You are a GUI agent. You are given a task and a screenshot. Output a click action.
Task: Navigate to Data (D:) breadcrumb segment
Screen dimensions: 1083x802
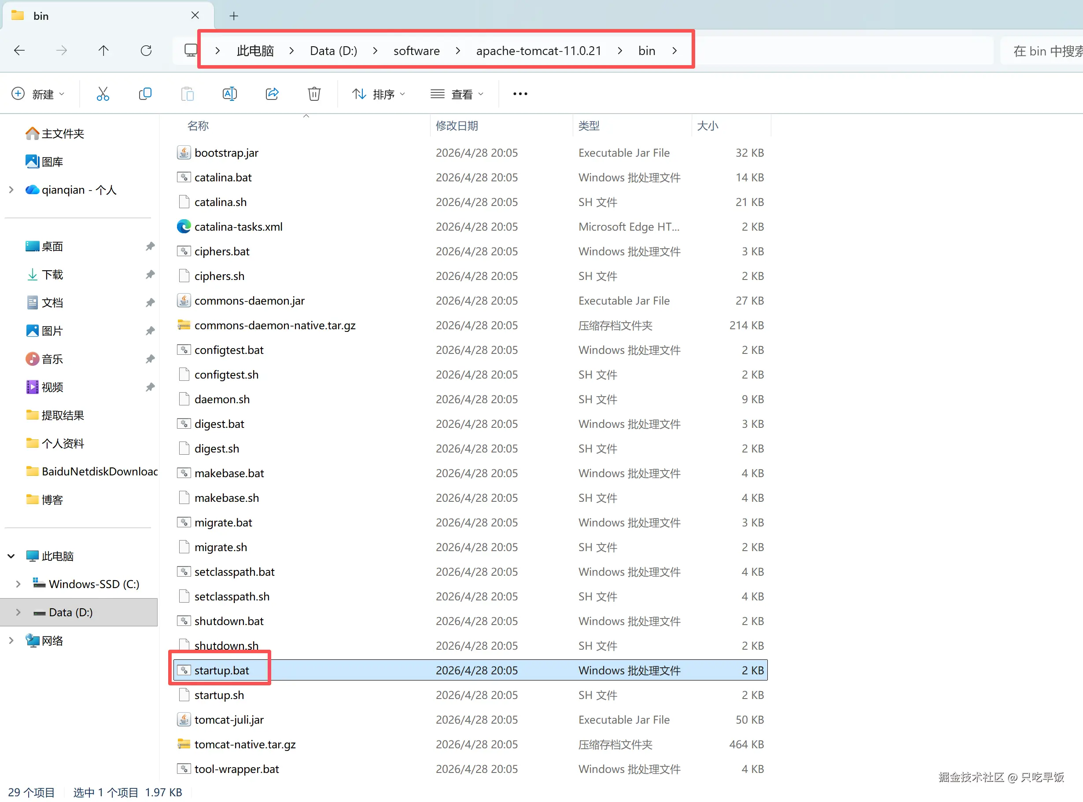coord(334,51)
